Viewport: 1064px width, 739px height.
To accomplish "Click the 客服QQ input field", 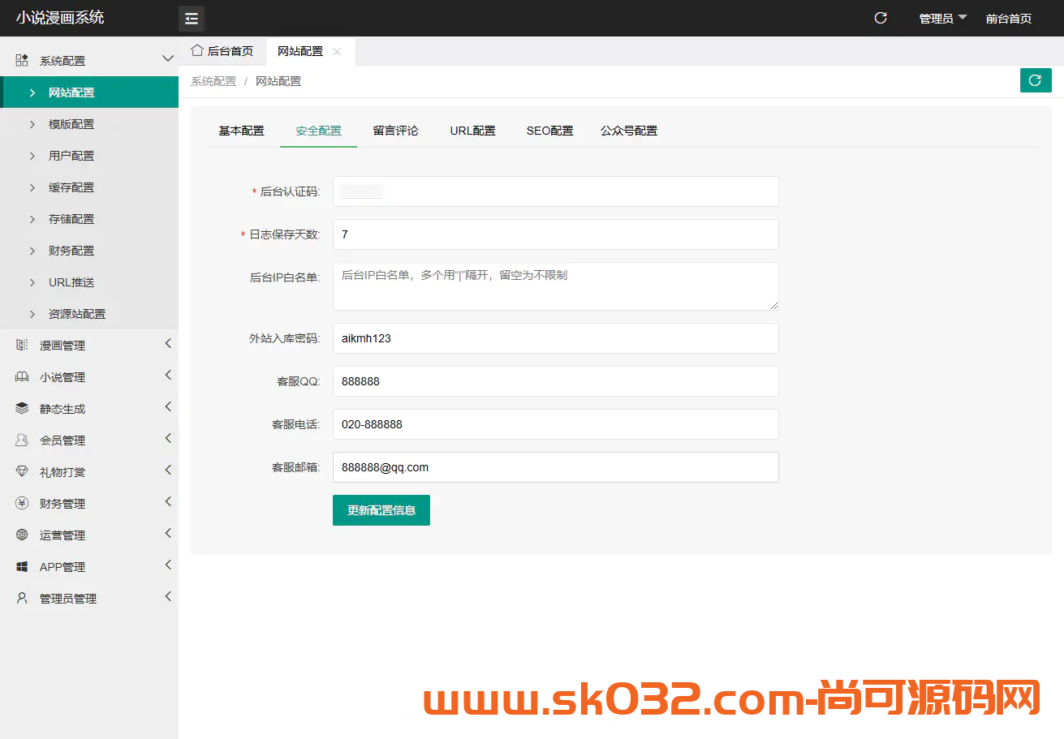I will [x=556, y=381].
